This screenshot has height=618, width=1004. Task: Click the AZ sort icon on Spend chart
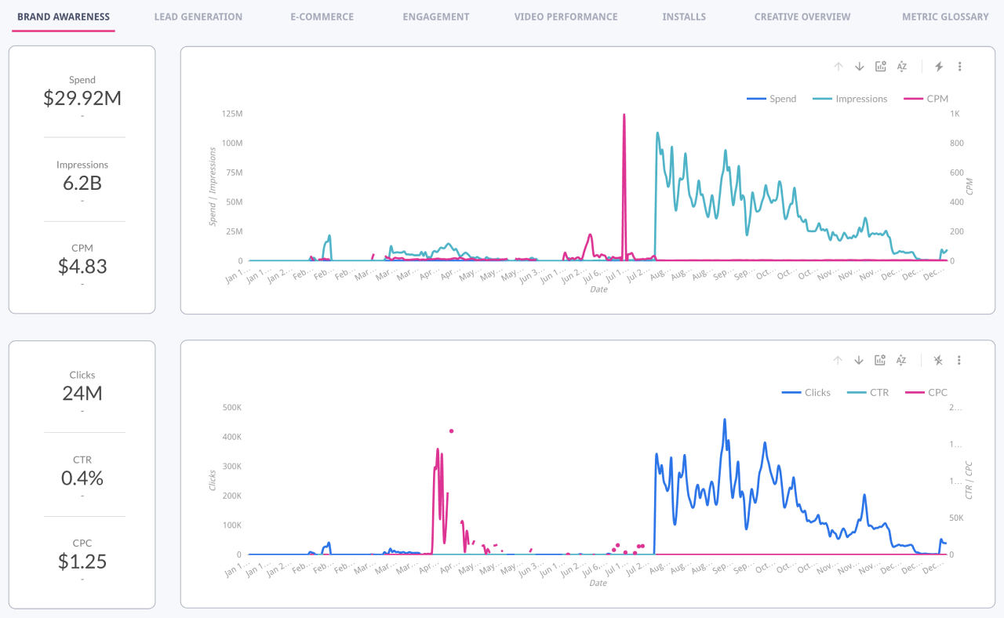click(902, 67)
